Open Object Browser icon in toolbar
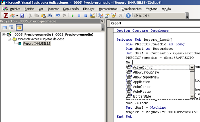Image resolution: width=200 pixels, height=122 pixels. 114,16
